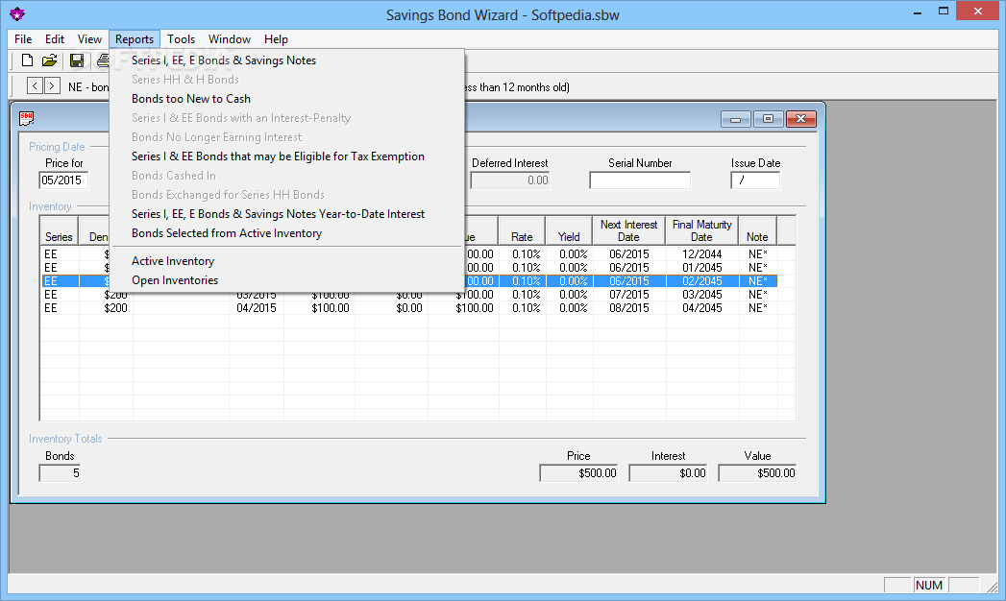This screenshot has width=1006, height=601.
Task: Select the bond row maturing 03/2045
Action: click(409, 295)
